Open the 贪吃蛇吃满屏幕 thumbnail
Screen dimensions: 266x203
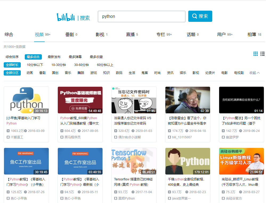point(242,100)
